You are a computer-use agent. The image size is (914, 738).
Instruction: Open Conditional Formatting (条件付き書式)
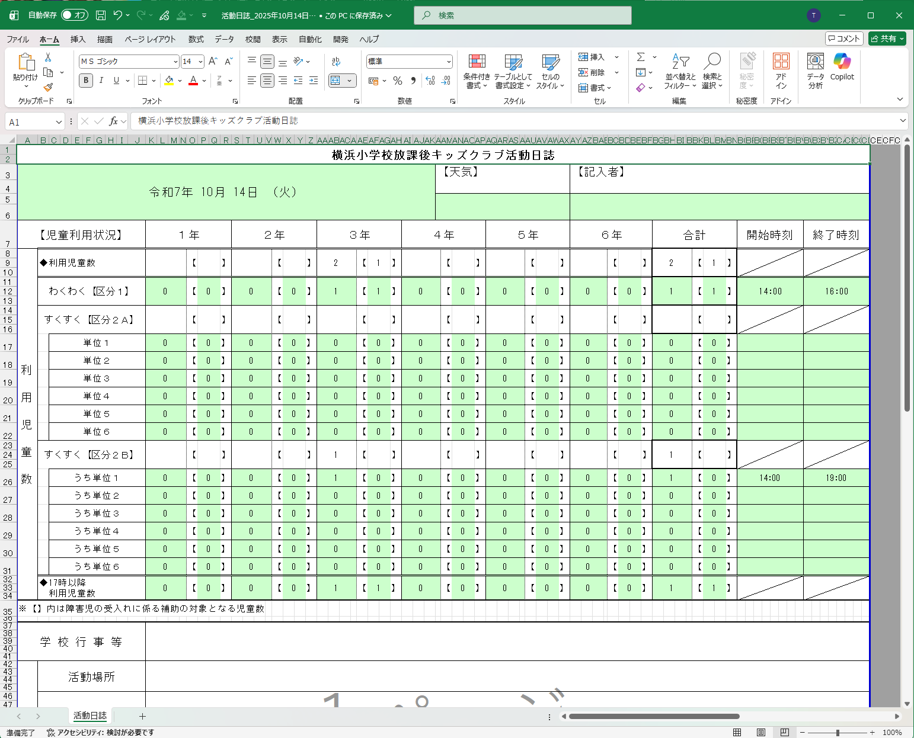tap(477, 71)
